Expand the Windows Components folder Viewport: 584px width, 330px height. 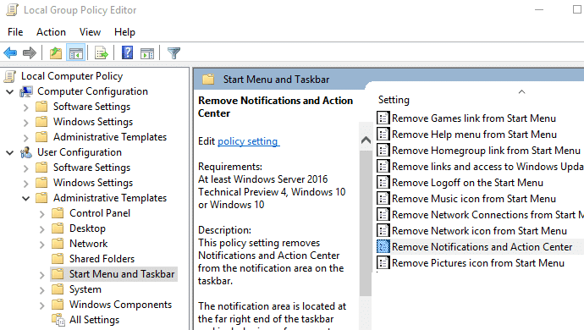click(x=41, y=305)
